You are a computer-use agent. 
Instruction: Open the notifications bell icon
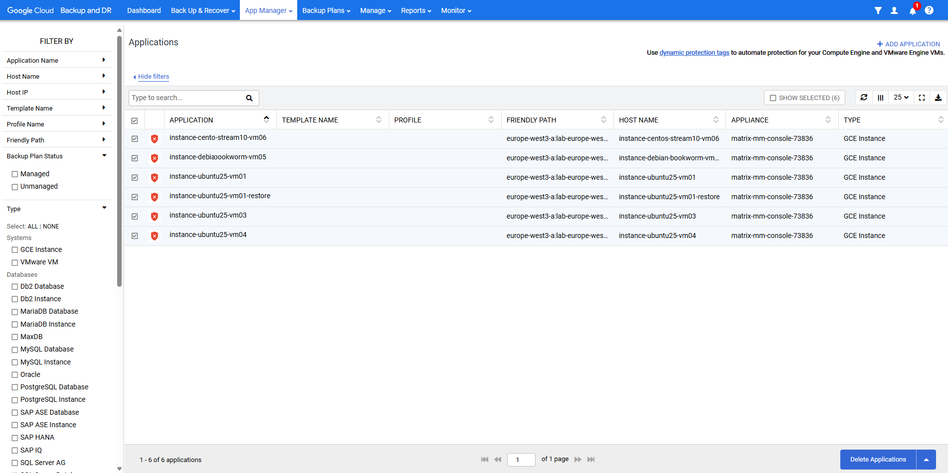point(912,10)
